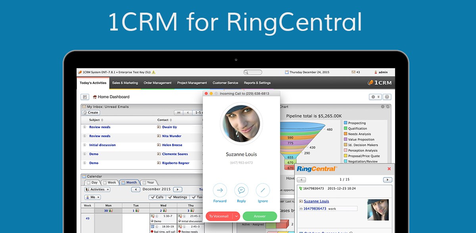
Task: Click Create in My Inbox panel
Action: [x=91, y=113]
